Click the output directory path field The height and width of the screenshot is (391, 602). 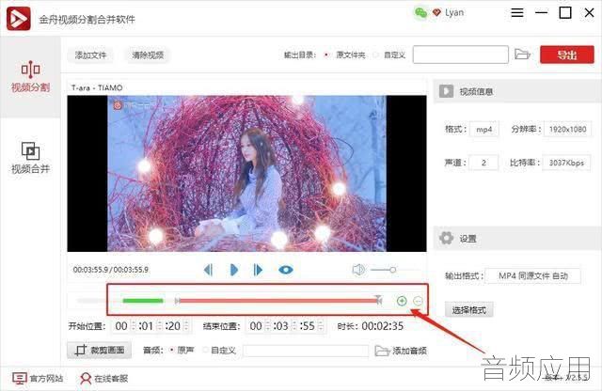[x=461, y=55]
